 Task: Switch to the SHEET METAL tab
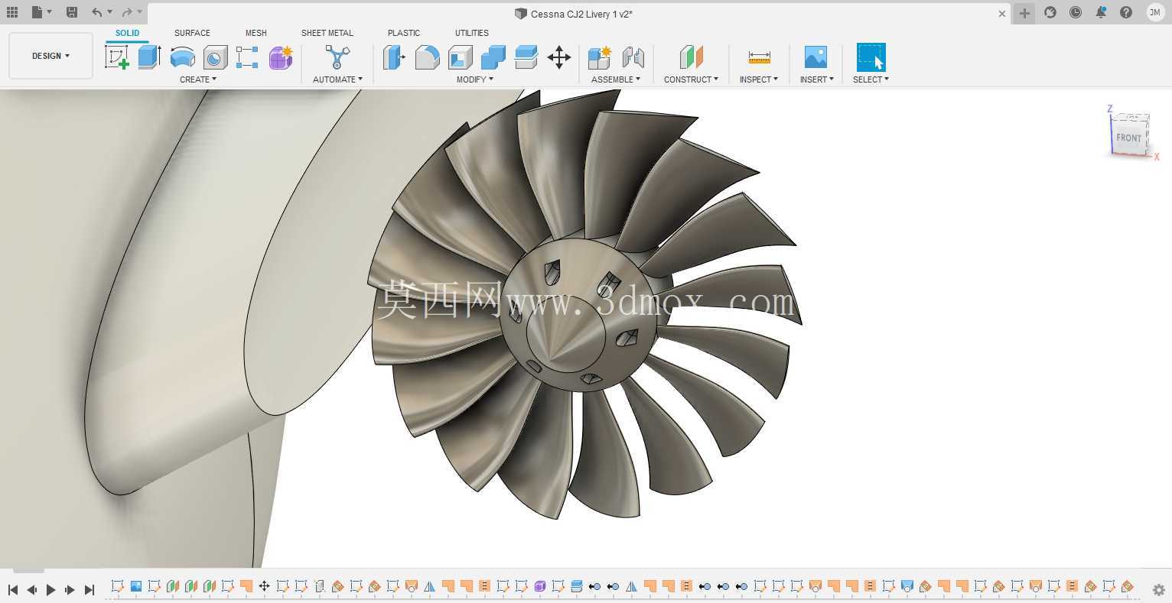(x=327, y=33)
